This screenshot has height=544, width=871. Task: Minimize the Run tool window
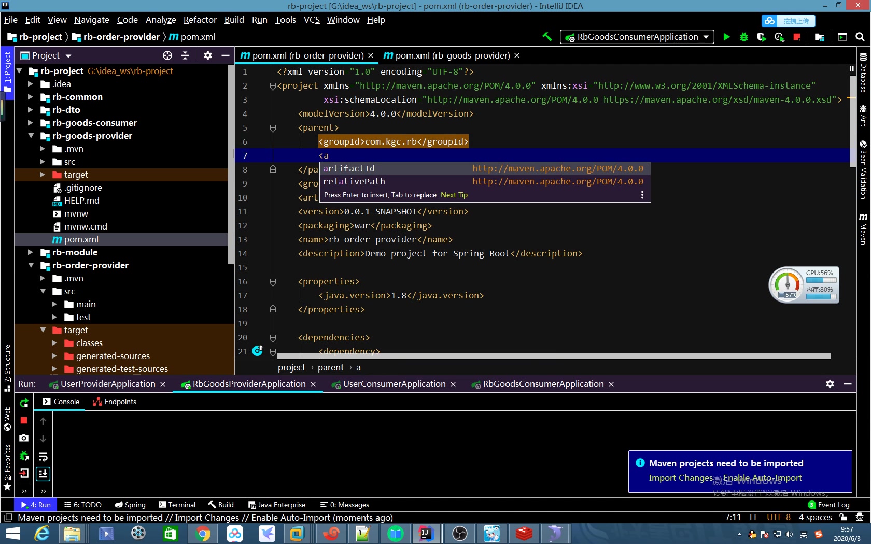click(848, 384)
